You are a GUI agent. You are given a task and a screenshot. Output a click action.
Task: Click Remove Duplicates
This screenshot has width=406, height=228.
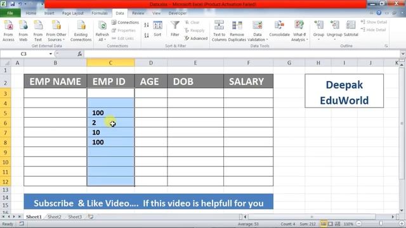tap(237, 31)
